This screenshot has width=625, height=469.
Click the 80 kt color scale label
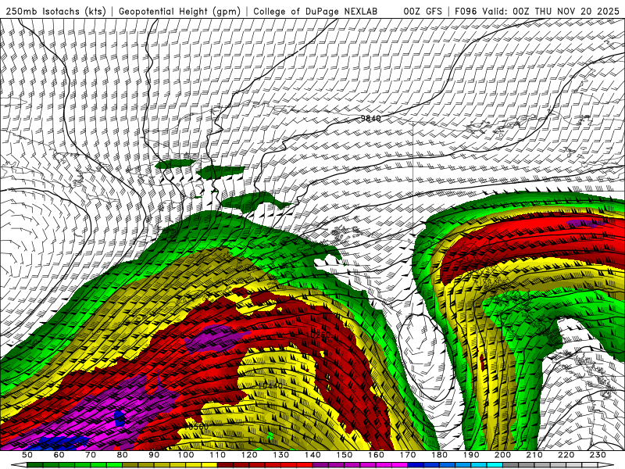point(123,455)
